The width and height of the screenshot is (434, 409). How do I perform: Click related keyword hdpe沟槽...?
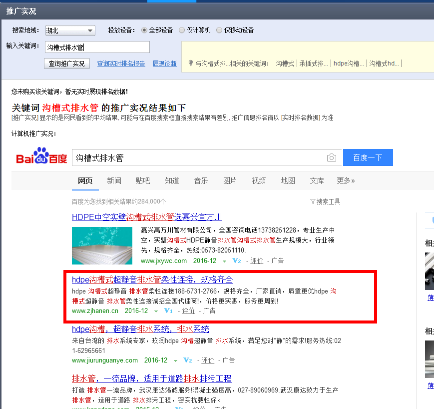pos(349,63)
